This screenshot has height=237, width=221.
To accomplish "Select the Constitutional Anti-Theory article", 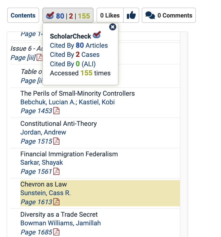I will 58,124.
